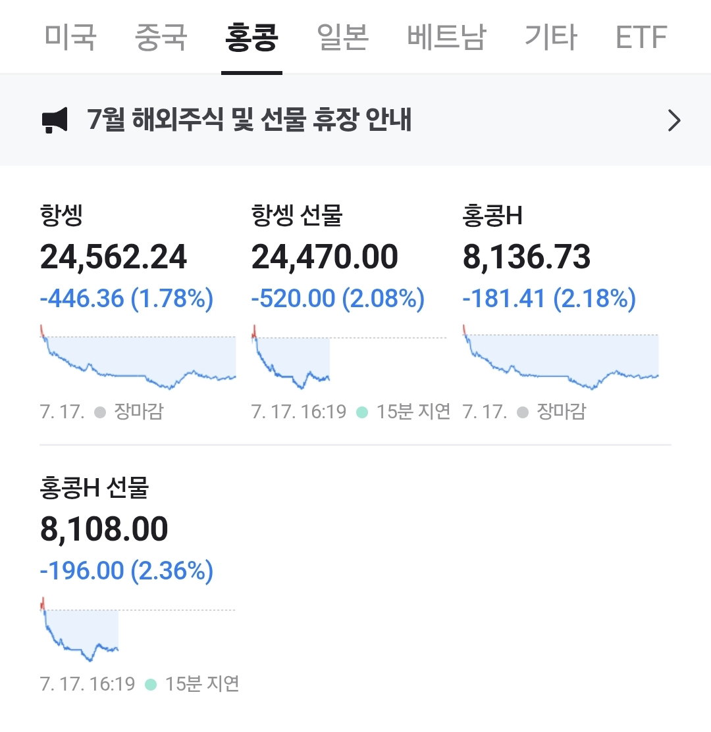View 홍콩H 선물 mini chart
The image size is (711, 732).
(x=138, y=629)
